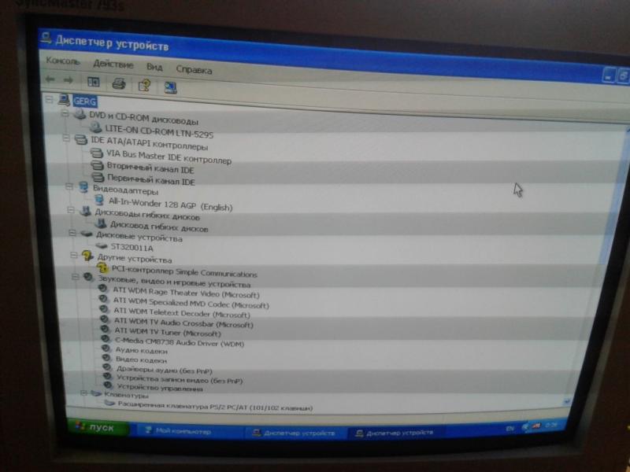Select LITE-ON CD-ROM LTN-529S

pyautogui.click(x=159, y=131)
